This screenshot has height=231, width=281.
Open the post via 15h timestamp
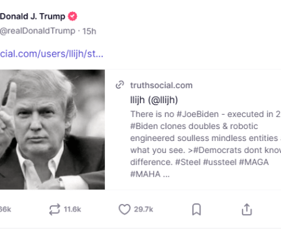pyautogui.click(x=89, y=31)
